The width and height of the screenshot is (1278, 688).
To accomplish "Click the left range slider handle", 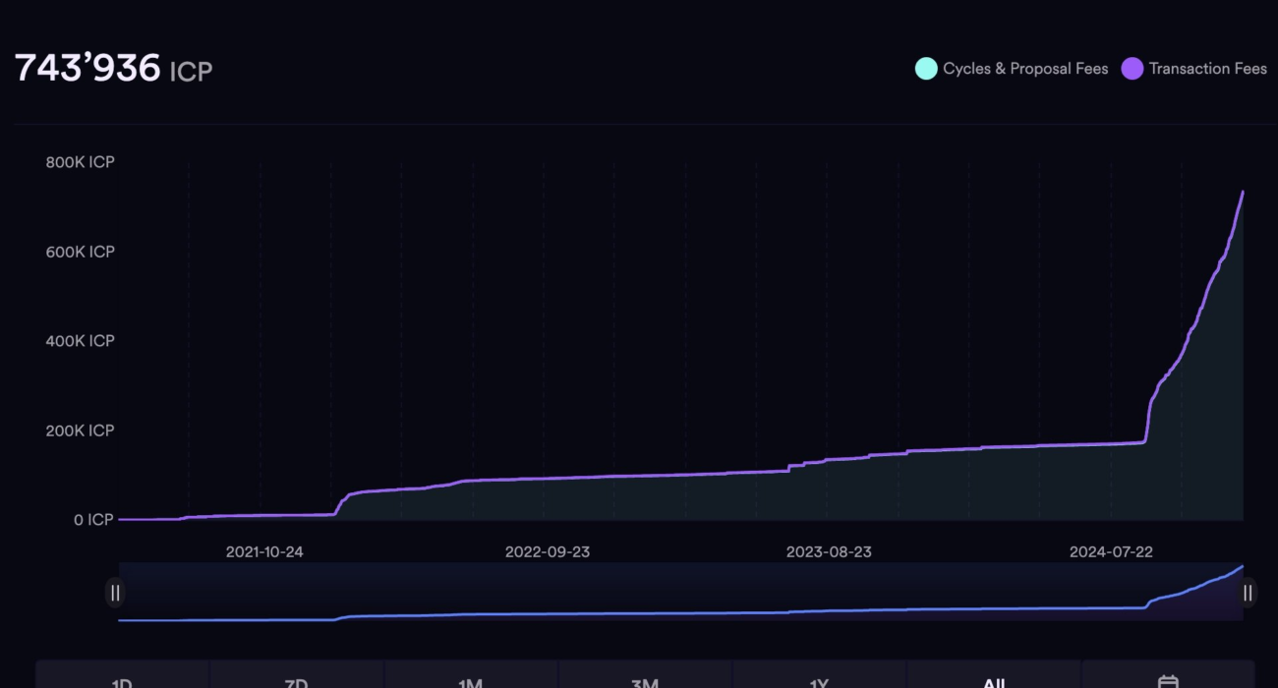I will click(116, 593).
